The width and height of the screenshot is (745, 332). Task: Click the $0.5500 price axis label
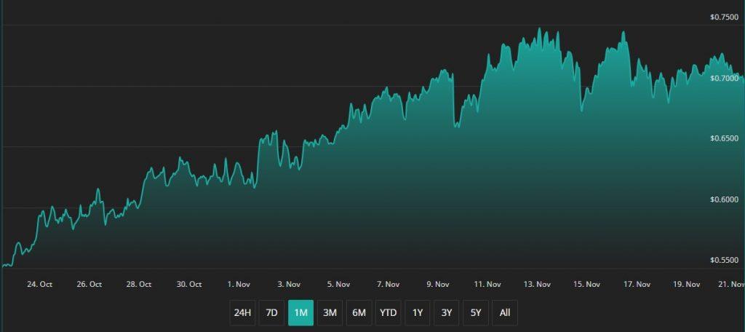pyautogui.click(x=725, y=260)
